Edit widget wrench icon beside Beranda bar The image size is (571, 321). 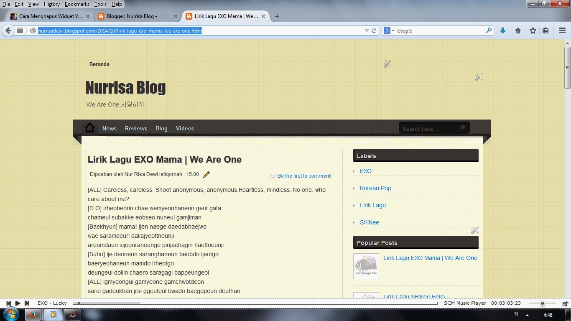[x=387, y=64]
